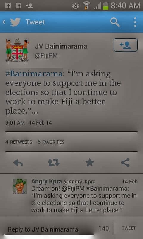Tap the back arrow beside Twitter bird
Image resolution: width=143 pixels, height=239 pixels.
click(4, 22)
